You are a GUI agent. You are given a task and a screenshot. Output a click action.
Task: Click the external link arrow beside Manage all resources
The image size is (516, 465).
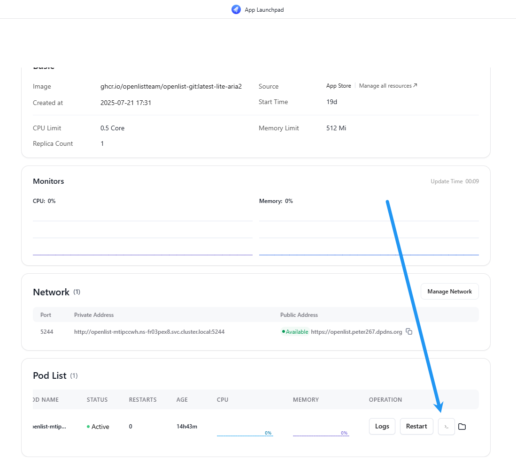[416, 85]
